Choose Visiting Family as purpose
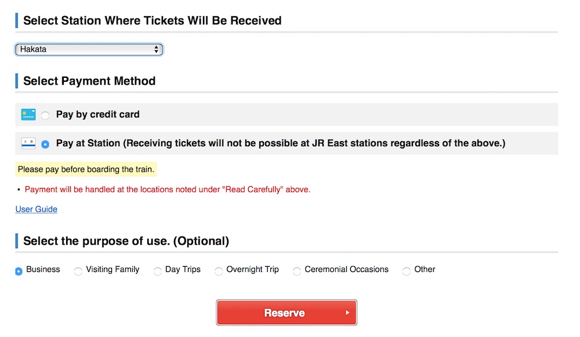 click(x=78, y=271)
